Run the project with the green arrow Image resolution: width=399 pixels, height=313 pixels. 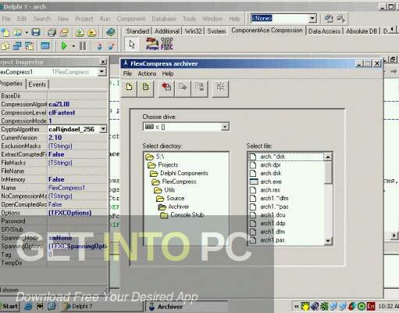(64, 46)
